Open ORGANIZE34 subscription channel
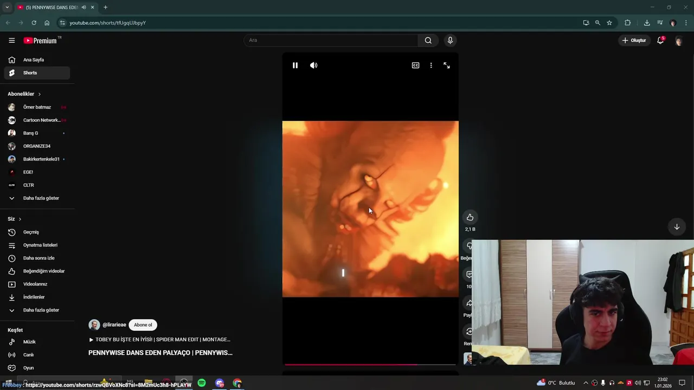The width and height of the screenshot is (694, 390). coord(37,146)
